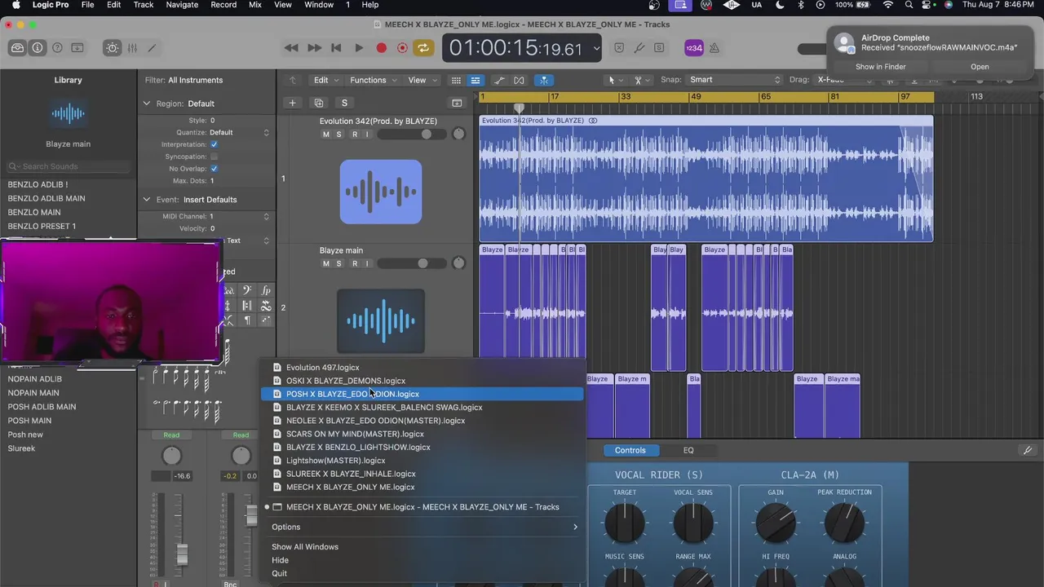The height and width of the screenshot is (587, 1044).
Task: Click the Evolution 342 track pan knob
Action: pos(458,134)
